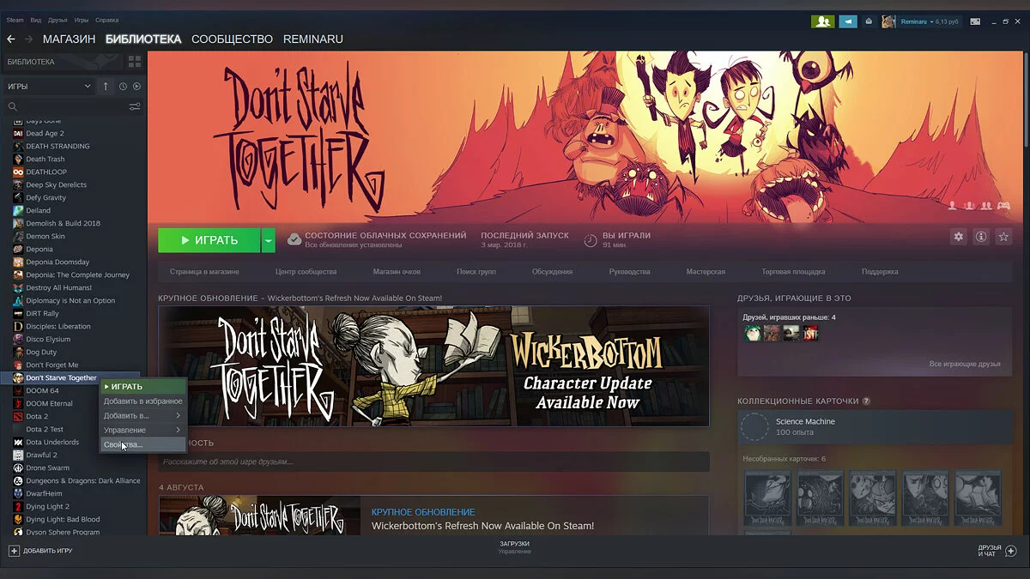Open Торговая площадка link
Screen dimensions: 1030x579
click(793, 272)
